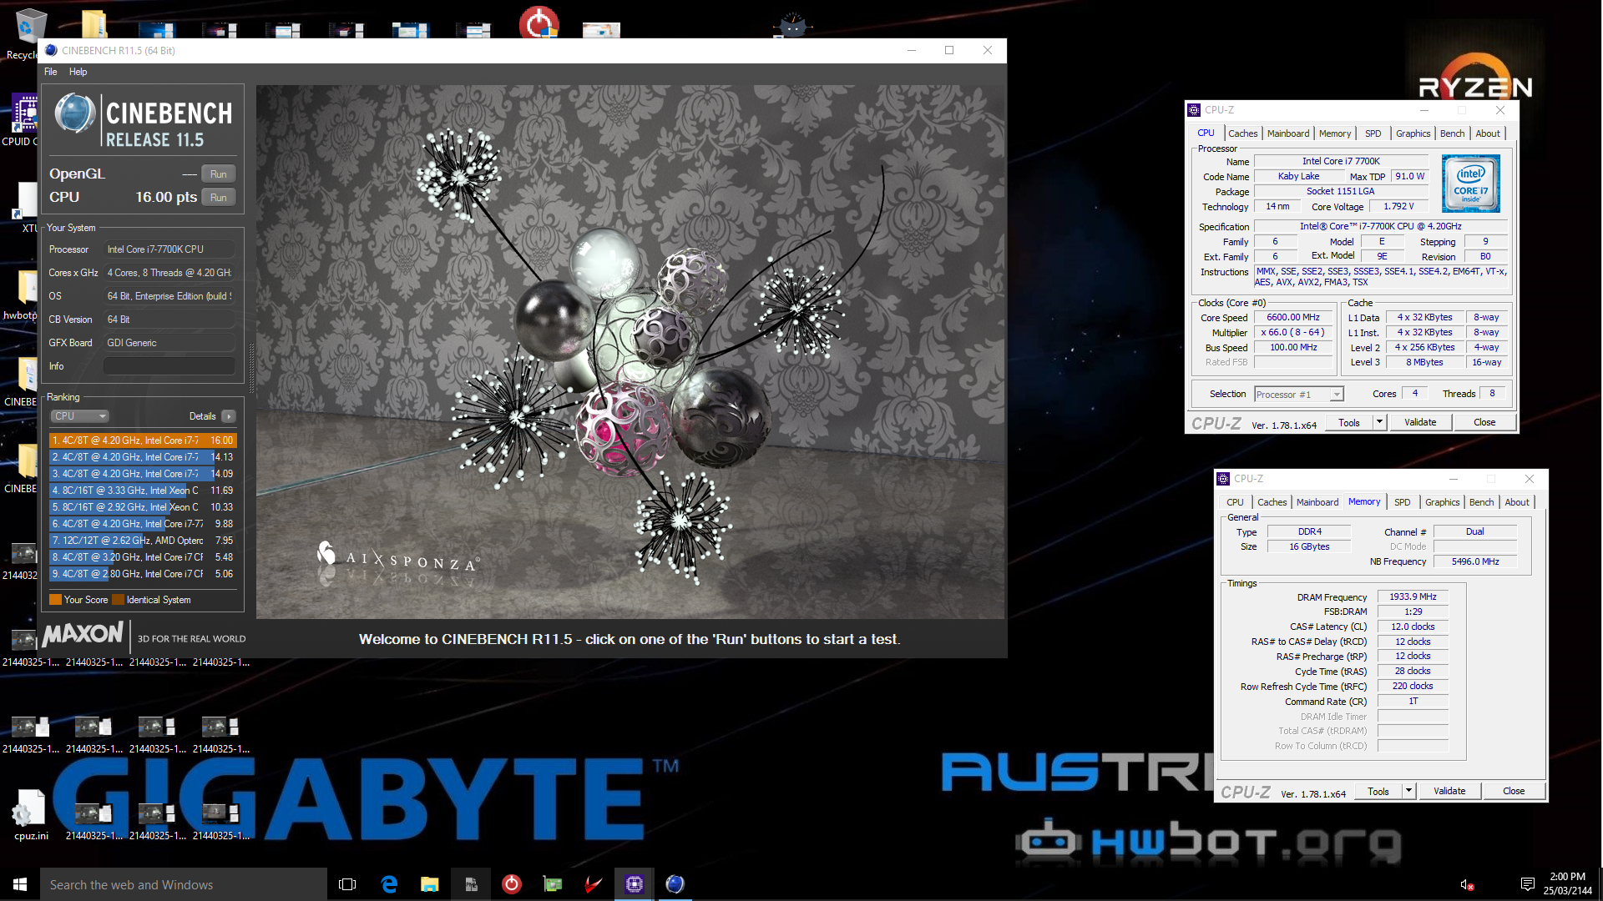
Task: Click the Info text field in Cinebench
Action: pos(169,366)
